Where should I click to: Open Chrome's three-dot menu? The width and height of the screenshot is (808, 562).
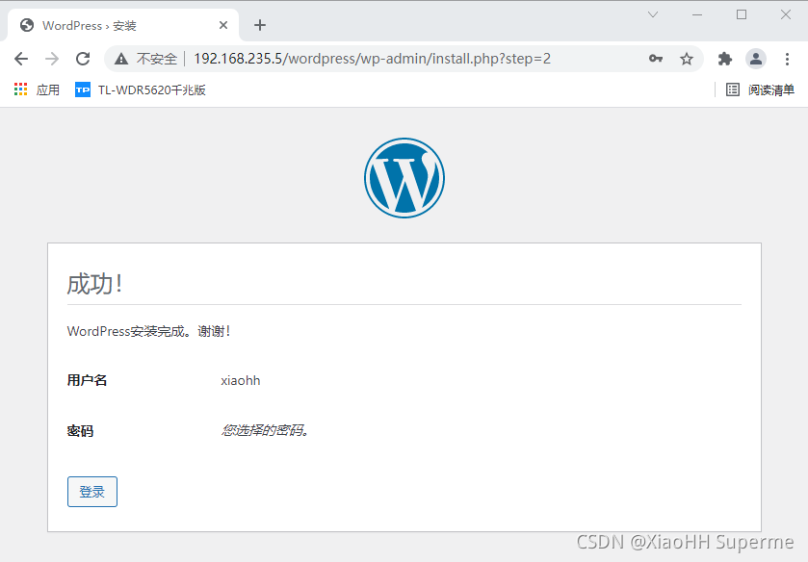(787, 59)
